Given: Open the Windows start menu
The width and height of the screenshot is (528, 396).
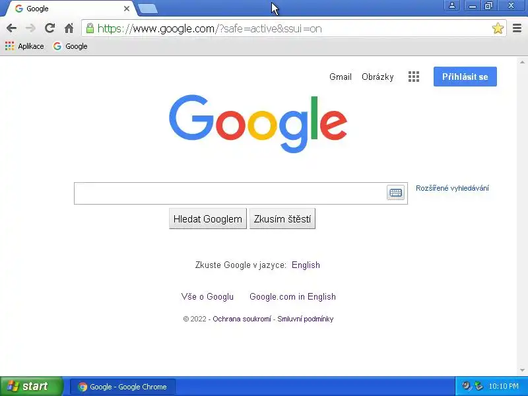Looking at the screenshot, I should (31, 386).
